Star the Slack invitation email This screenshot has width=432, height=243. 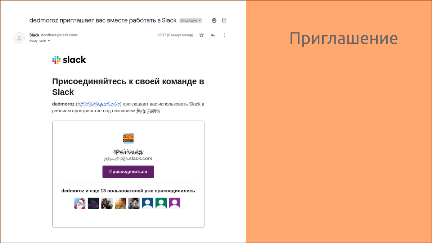[202, 35]
